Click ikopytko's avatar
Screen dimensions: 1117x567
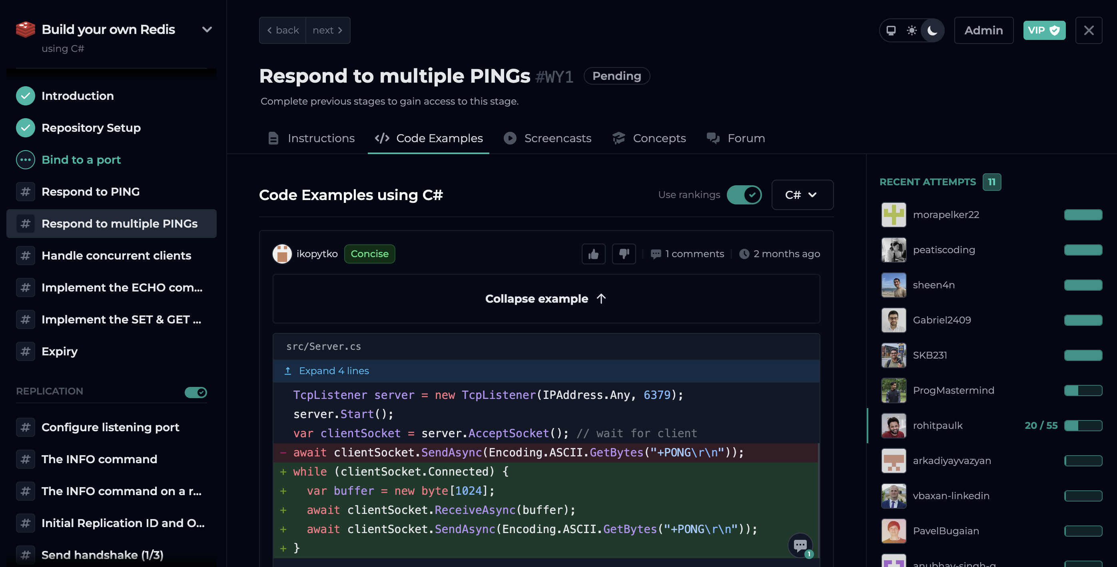pyautogui.click(x=282, y=254)
